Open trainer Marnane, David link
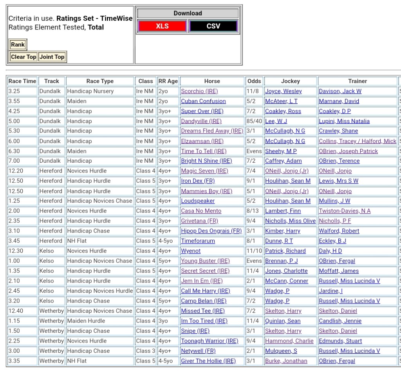This screenshot has width=401, height=374. (339, 101)
